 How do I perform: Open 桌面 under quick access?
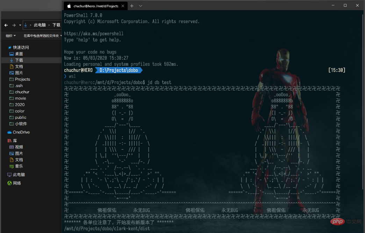[19, 54]
